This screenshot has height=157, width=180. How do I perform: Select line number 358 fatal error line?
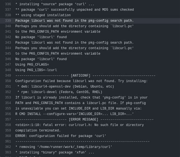tap(8, 125)
